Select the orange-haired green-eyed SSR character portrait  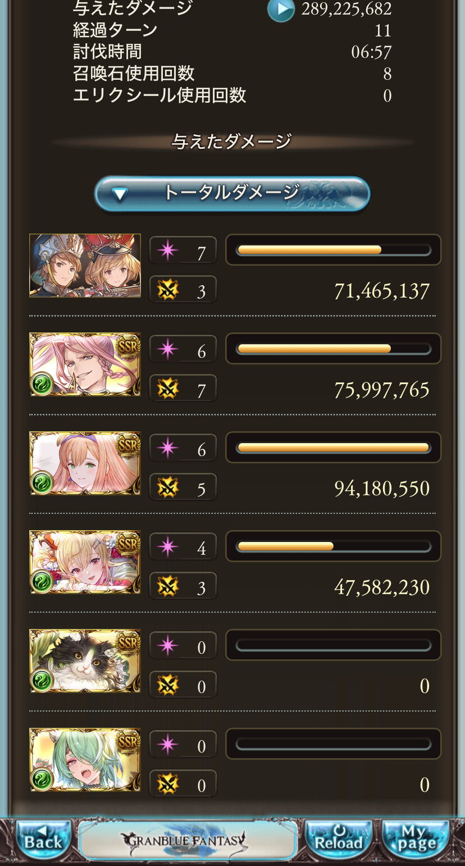click(x=85, y=463)
